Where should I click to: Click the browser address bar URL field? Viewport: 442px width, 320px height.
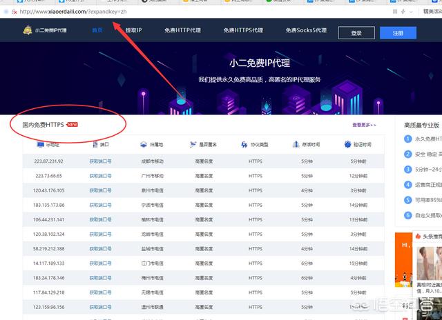73,12
